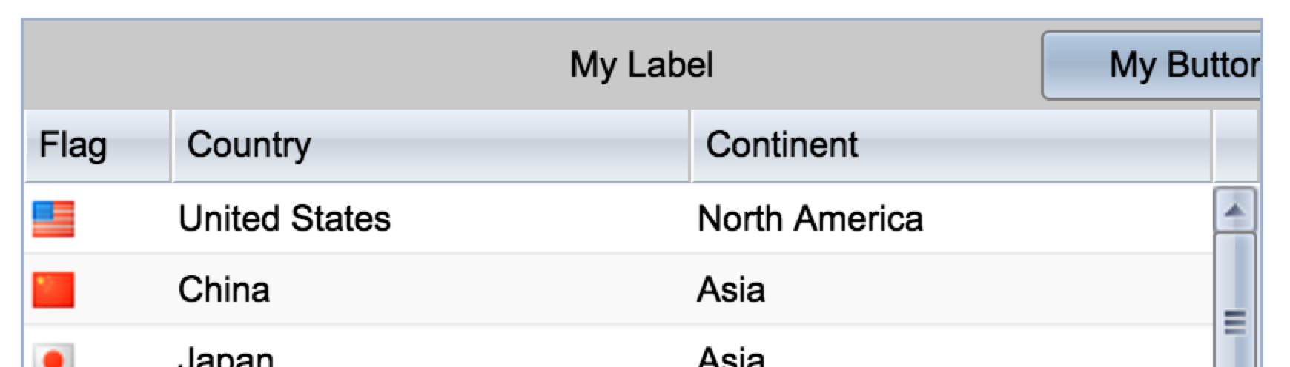Click the scrollbar up arrow
Image resolution: width=1290 pixels, height=367 pixels.
coord(1234,211)
